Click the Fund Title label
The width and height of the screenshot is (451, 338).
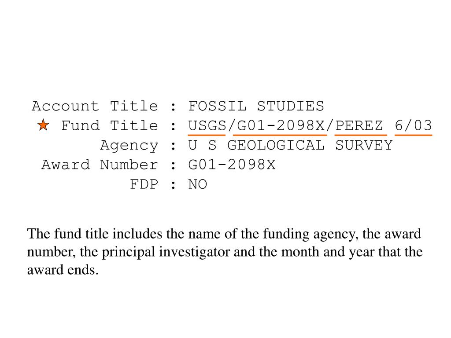pos(110,125)
